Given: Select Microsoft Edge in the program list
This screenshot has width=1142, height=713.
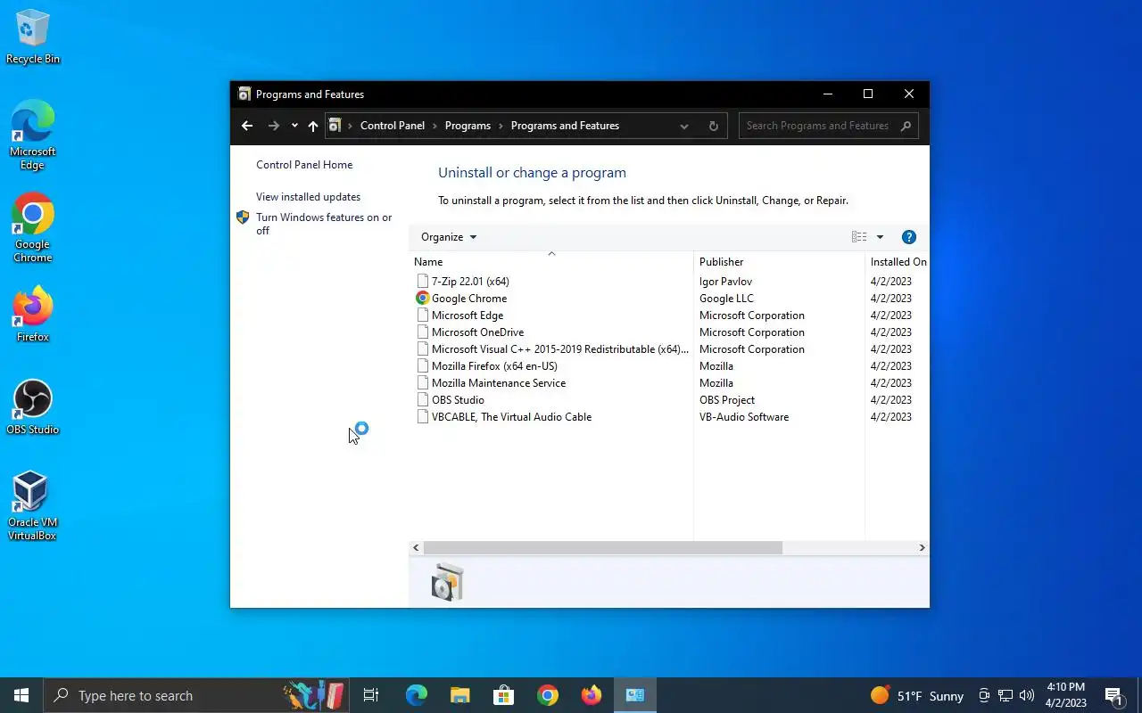Looking at the screenshot, I should (468, 316).
